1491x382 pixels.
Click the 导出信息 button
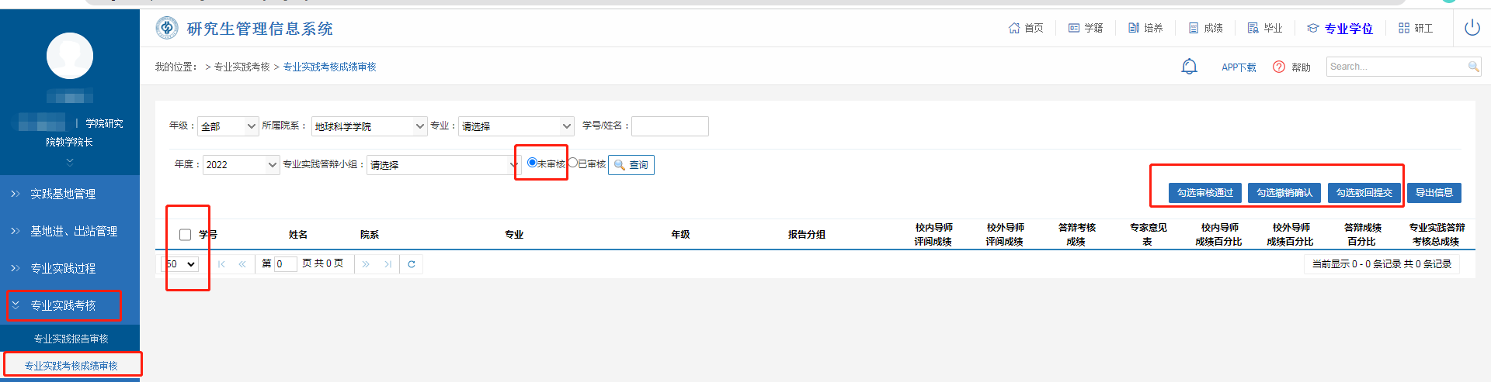1434,193
